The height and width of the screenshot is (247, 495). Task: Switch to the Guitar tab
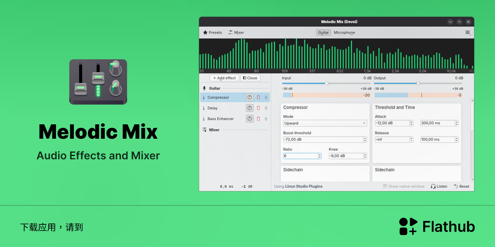click(323, 33)
